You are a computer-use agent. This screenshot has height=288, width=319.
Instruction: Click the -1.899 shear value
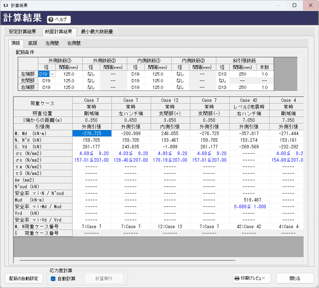170,147
